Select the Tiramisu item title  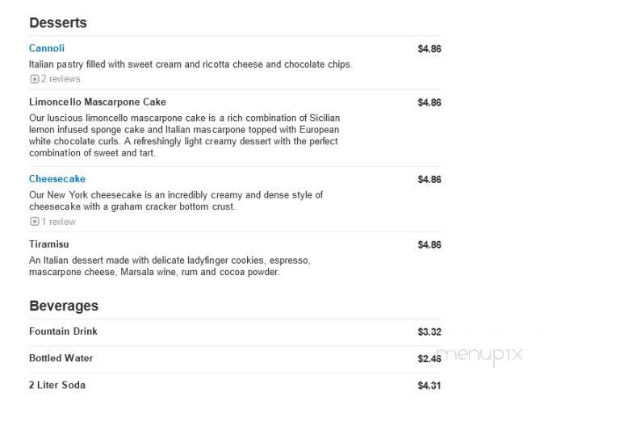pyautogui.click(x=49, y=244)
